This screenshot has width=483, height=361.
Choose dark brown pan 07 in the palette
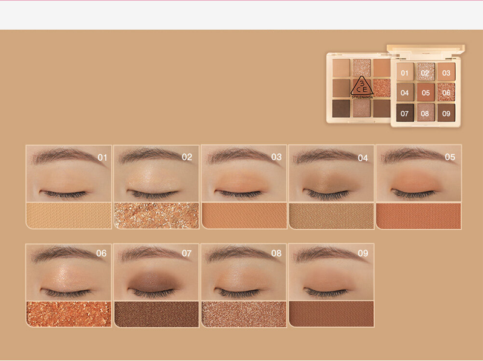tap(405, 112)
